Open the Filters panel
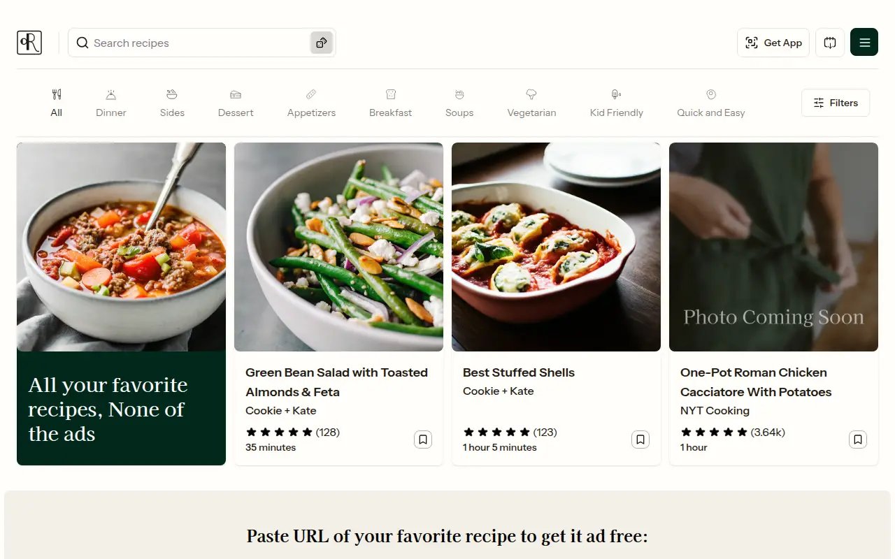The image size is (895, 559). 836,103
